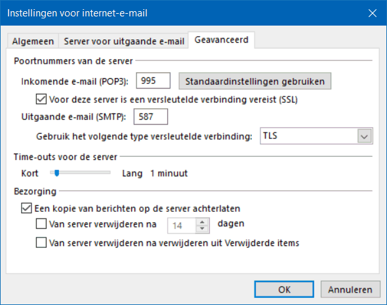The image size is (387, 305).
Task: Click the Annuleren button
Action: click(350, 289)
